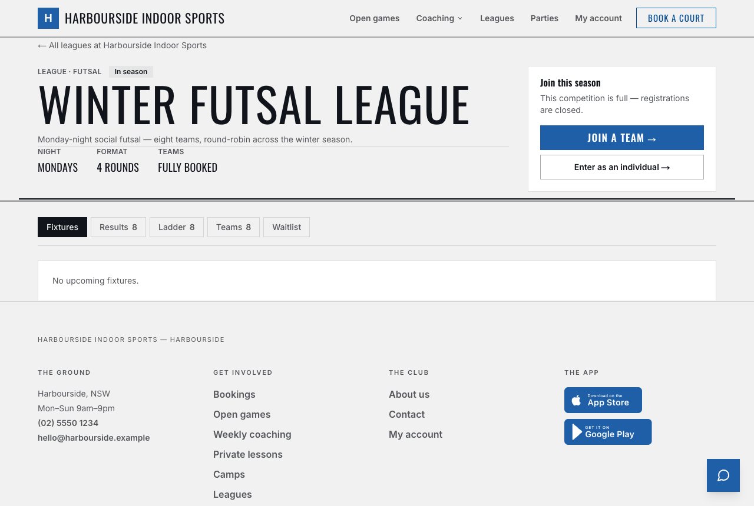Switch to the Ladder tab
The width and height of the screenshot is (754, 506).
pyautogui.click(x=177, y=227)
